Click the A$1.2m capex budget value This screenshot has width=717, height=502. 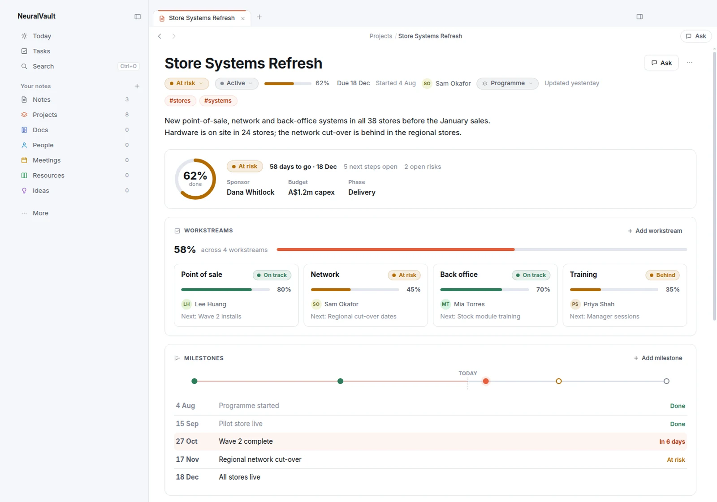[311, 192]
